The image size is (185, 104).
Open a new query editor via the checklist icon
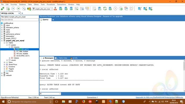8,9
